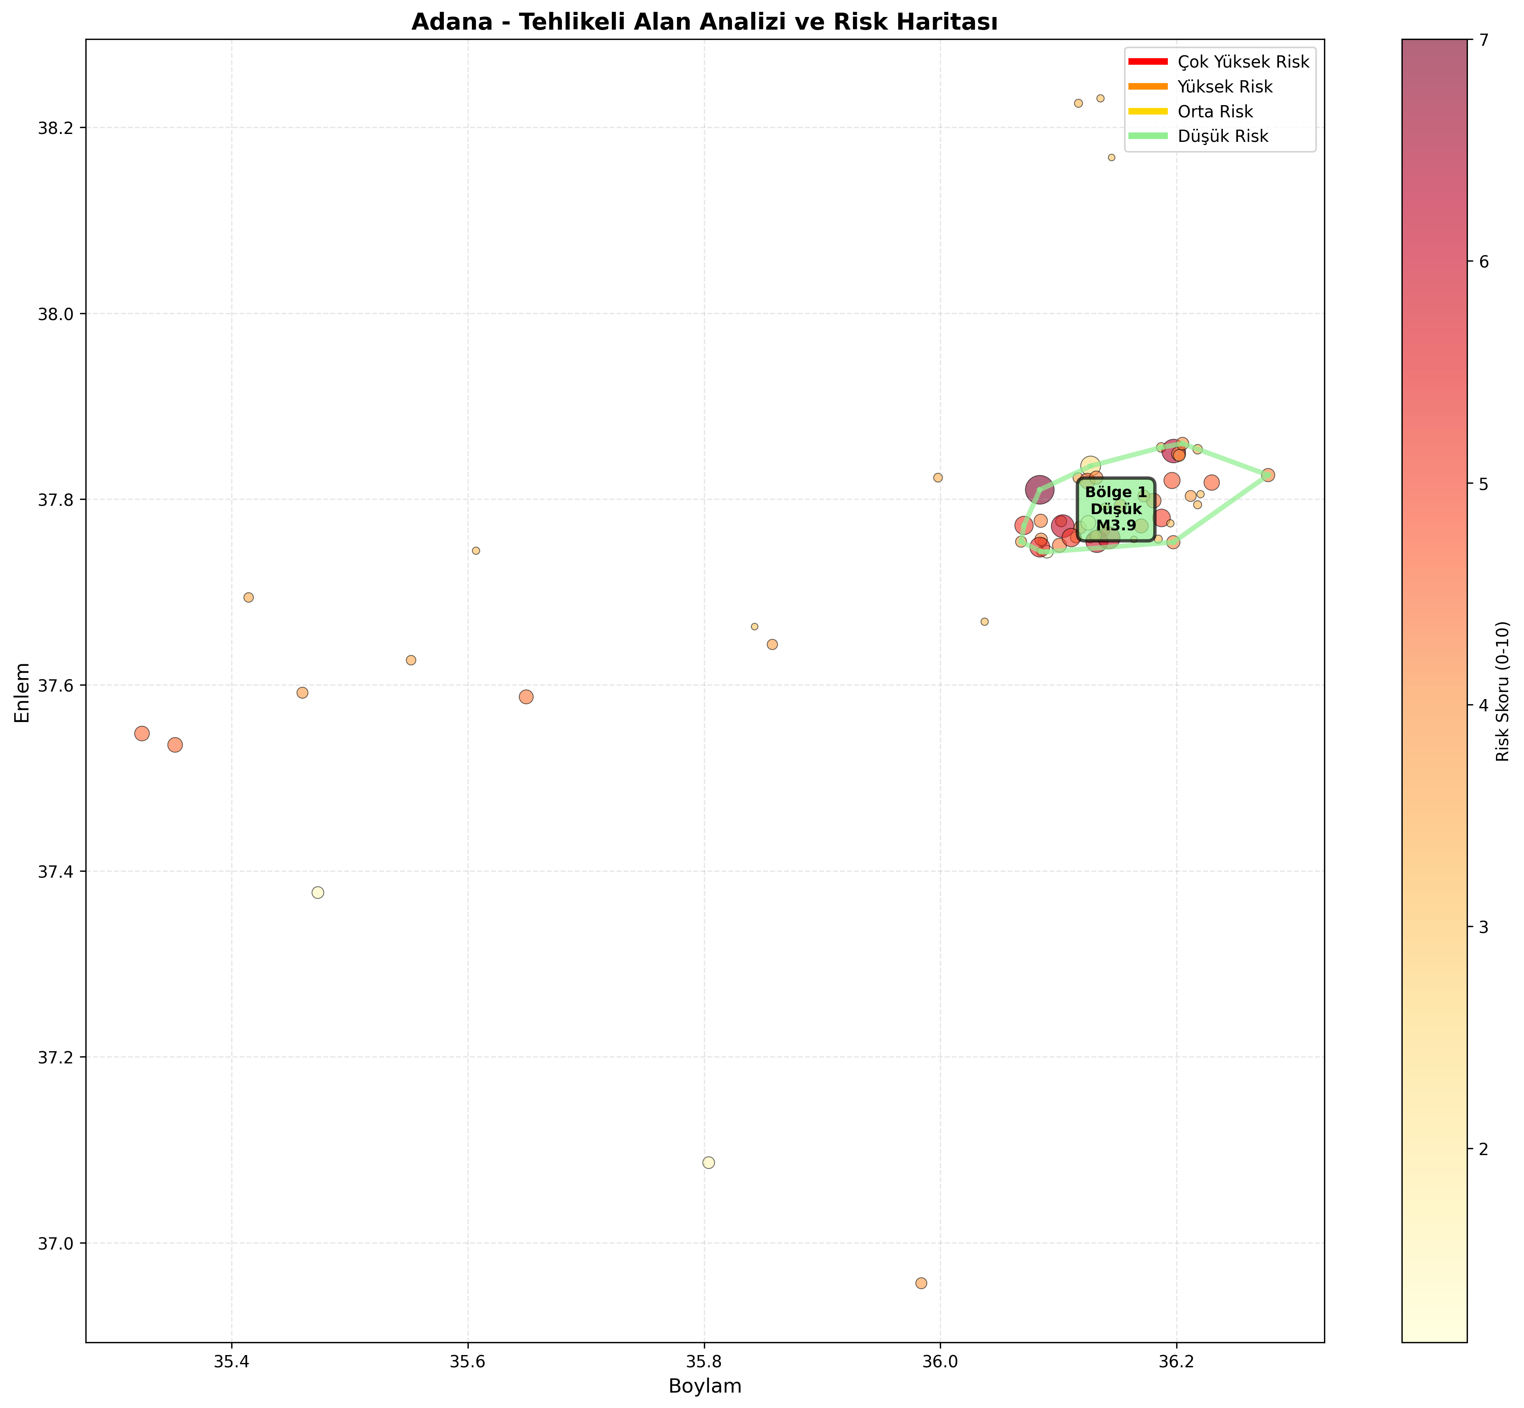Click the y-axis tick label 37.4
This screenshot has height=1408, width=1524.
point(57,872)
